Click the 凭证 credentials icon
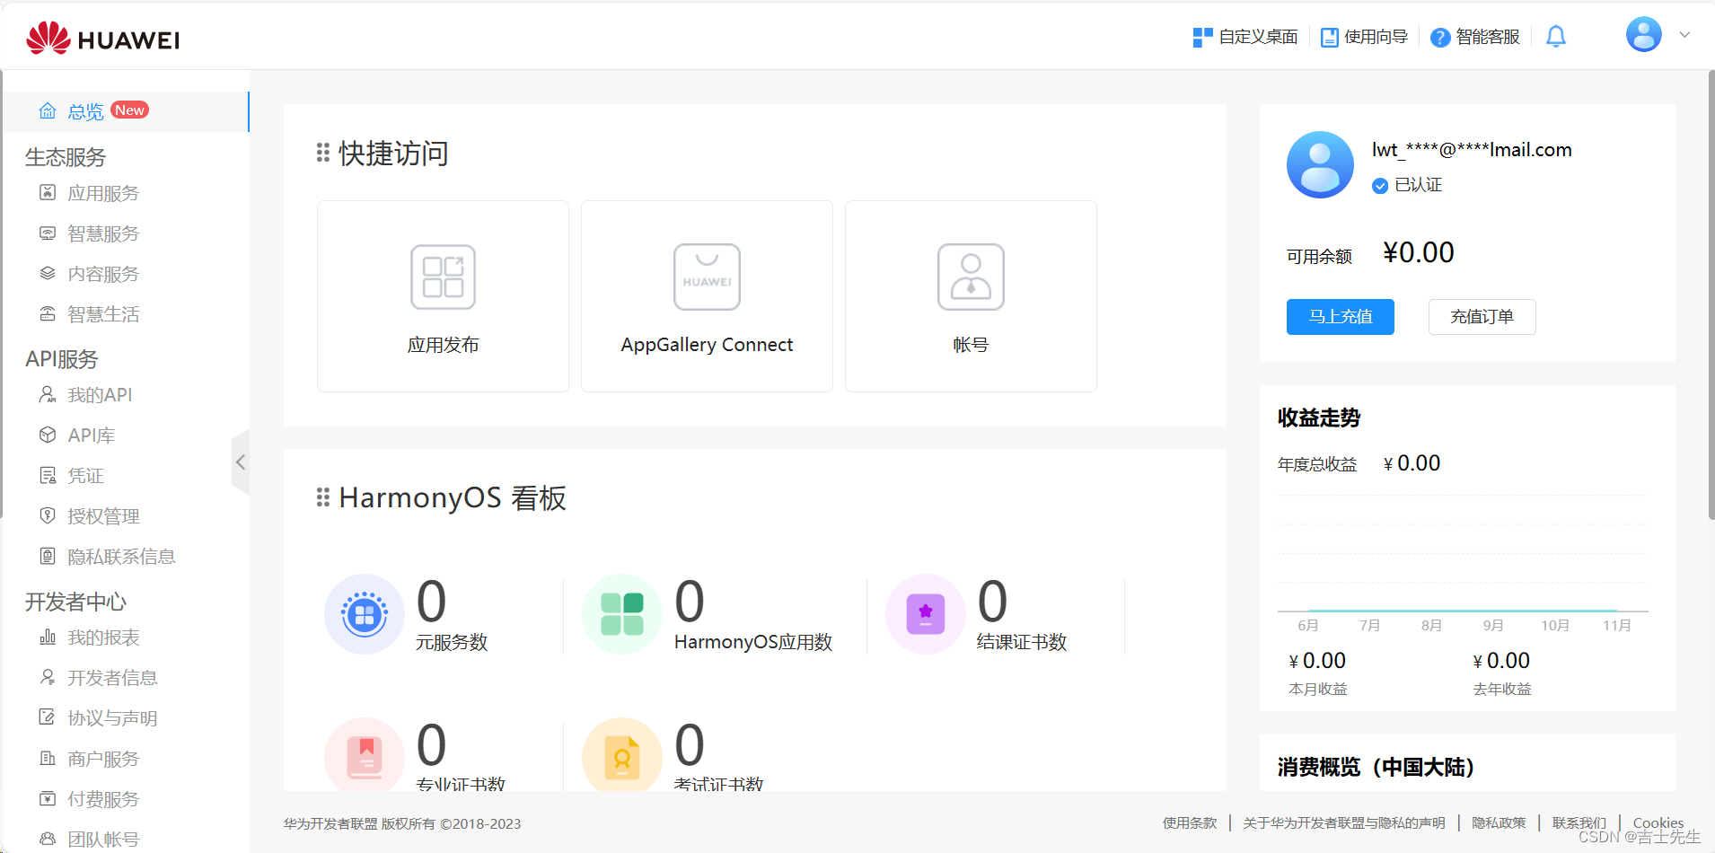1715x853 pixels. pyautogui.click(x=48, y=475)
